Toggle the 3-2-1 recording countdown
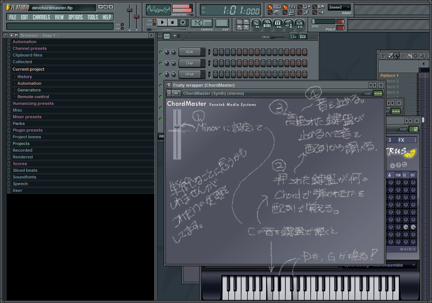This screenshot has height=303, width=432. [292, 7]
